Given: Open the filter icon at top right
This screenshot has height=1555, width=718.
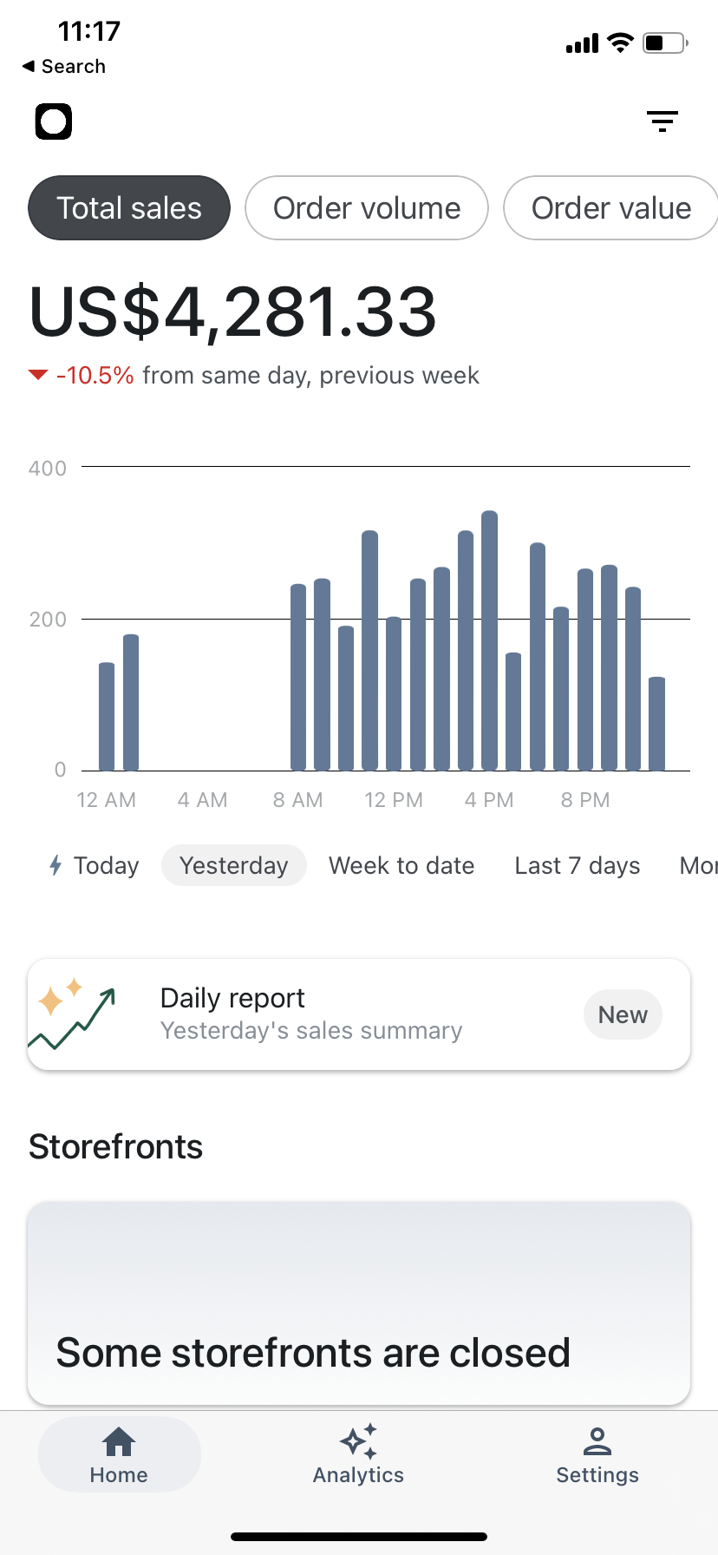Looking at the screenshot, I should [x=663, y=121].
